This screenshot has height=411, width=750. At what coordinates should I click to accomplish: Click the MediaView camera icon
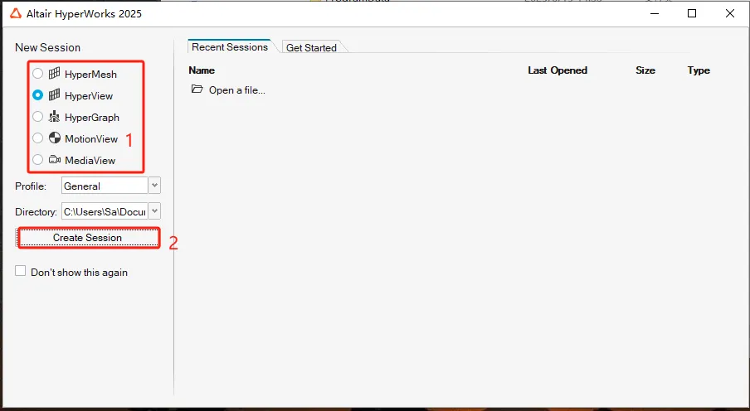coord(55,160)
